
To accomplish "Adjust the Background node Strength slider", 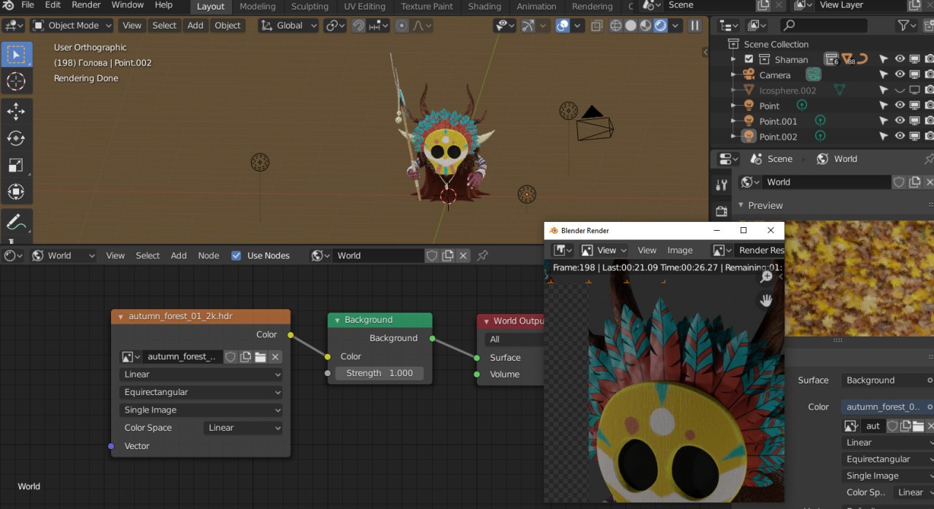I will [x=379, y=373].
